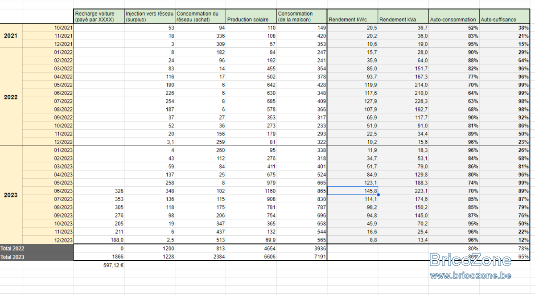Select the 2,5 injection cell for 12/2023
This screenshot has width=535, height=295.
[x=150, y=240]
